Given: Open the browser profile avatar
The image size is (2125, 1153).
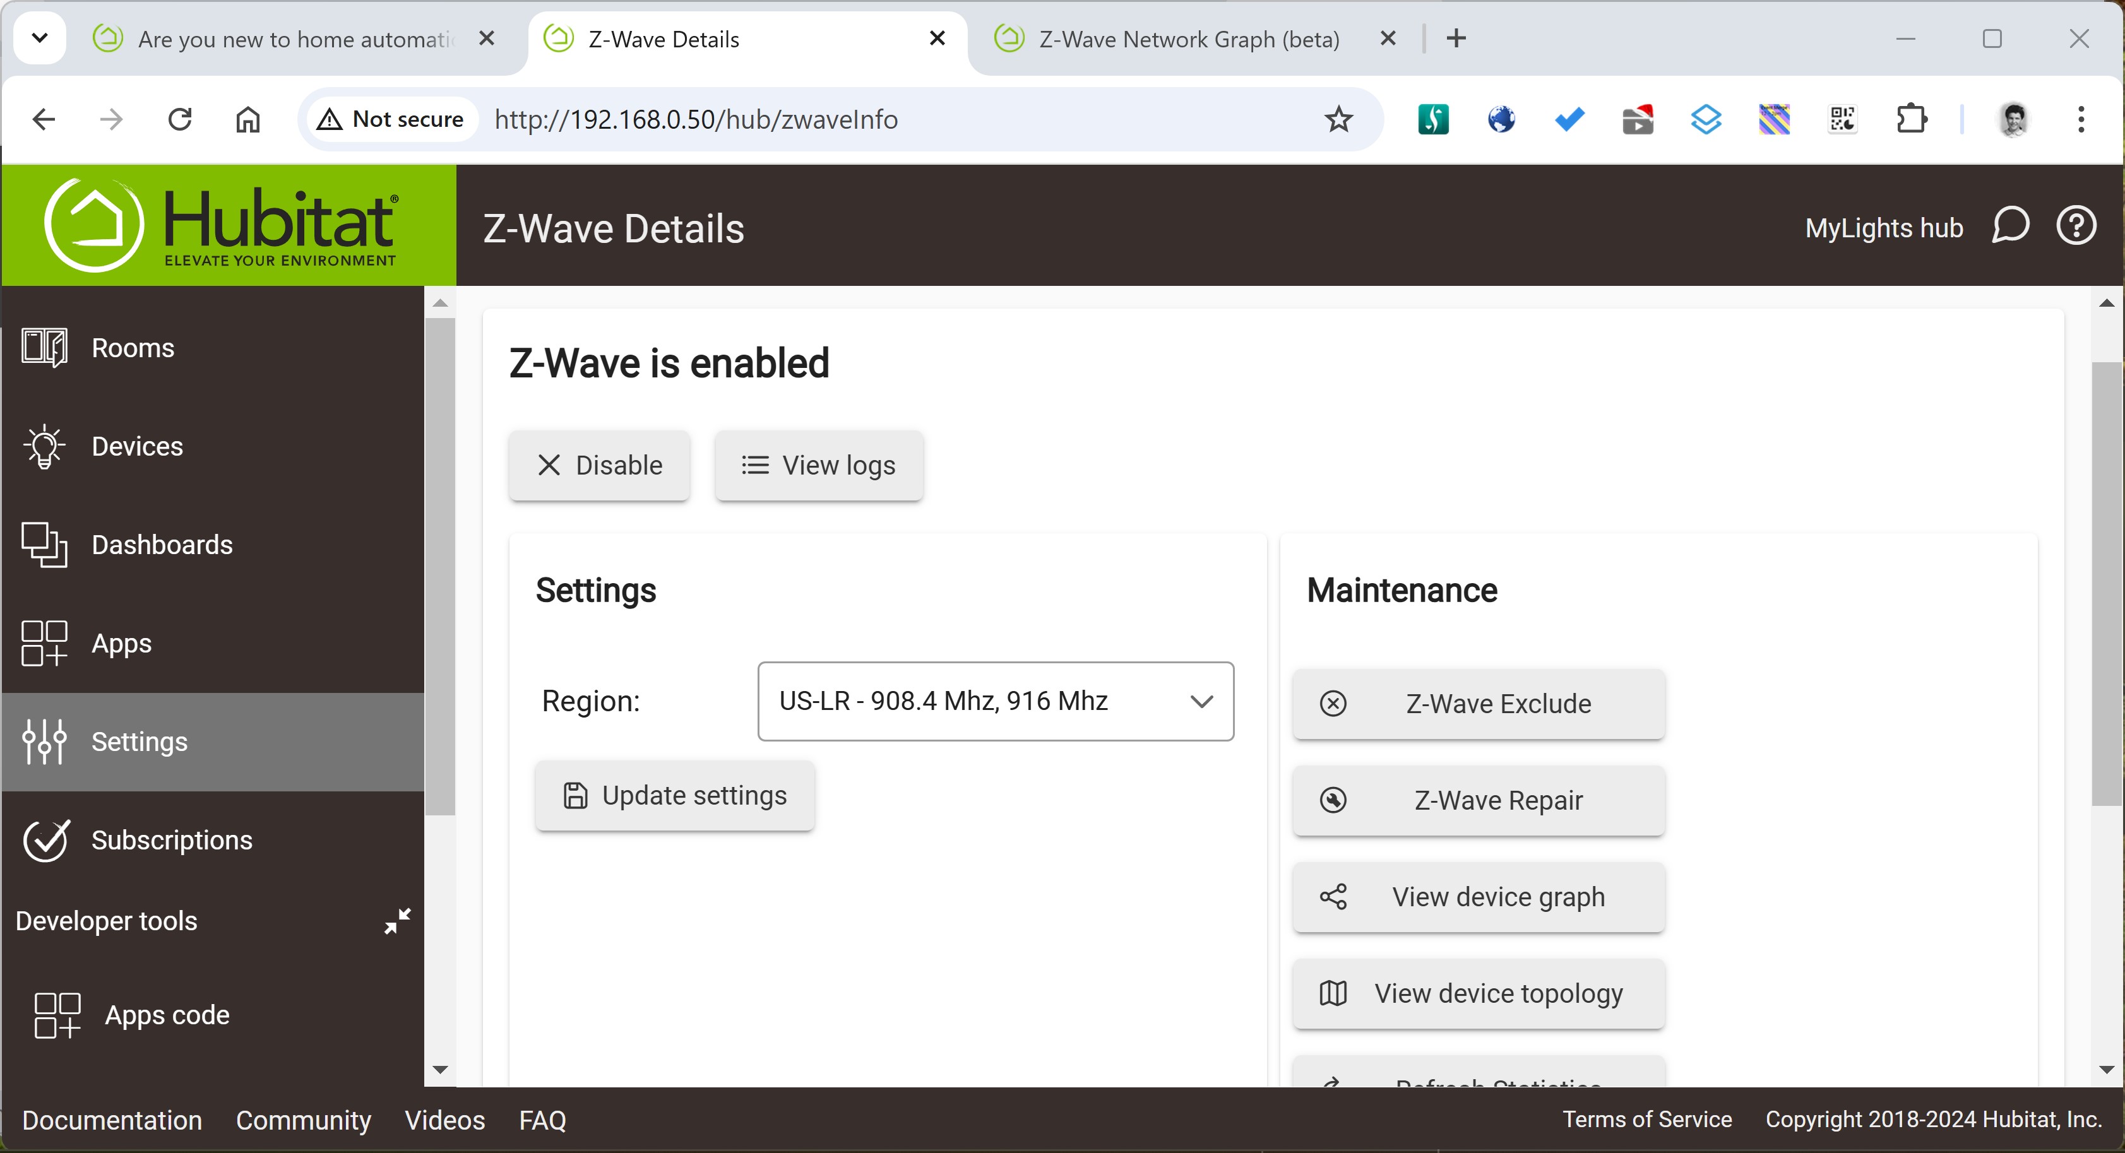Looking at the screenshot, I should click(x=2014, y=119).
